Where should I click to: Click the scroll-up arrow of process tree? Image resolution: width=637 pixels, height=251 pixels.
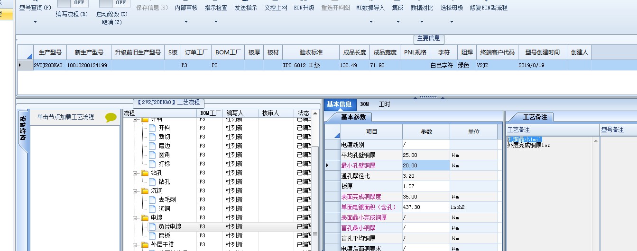coord(315,114)
